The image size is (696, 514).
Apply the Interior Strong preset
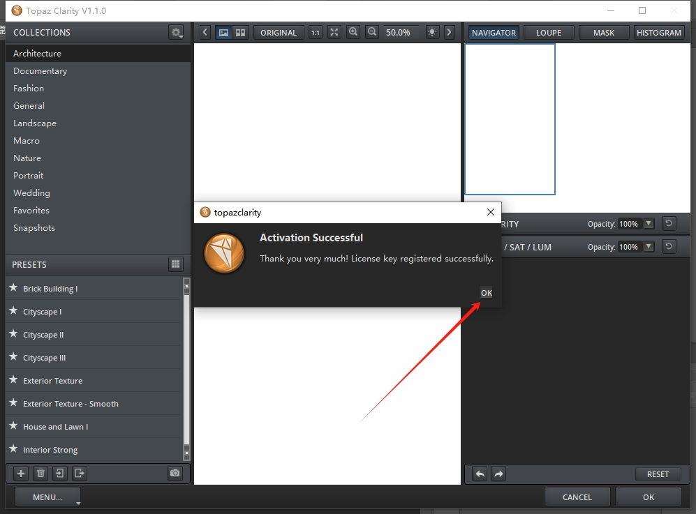pos(94,450)
